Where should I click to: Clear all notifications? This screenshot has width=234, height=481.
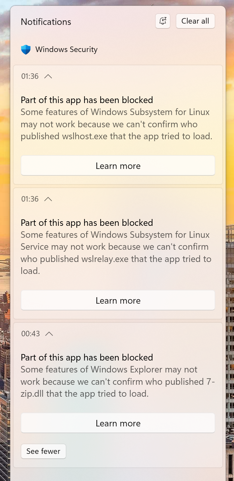coord(195,21)
